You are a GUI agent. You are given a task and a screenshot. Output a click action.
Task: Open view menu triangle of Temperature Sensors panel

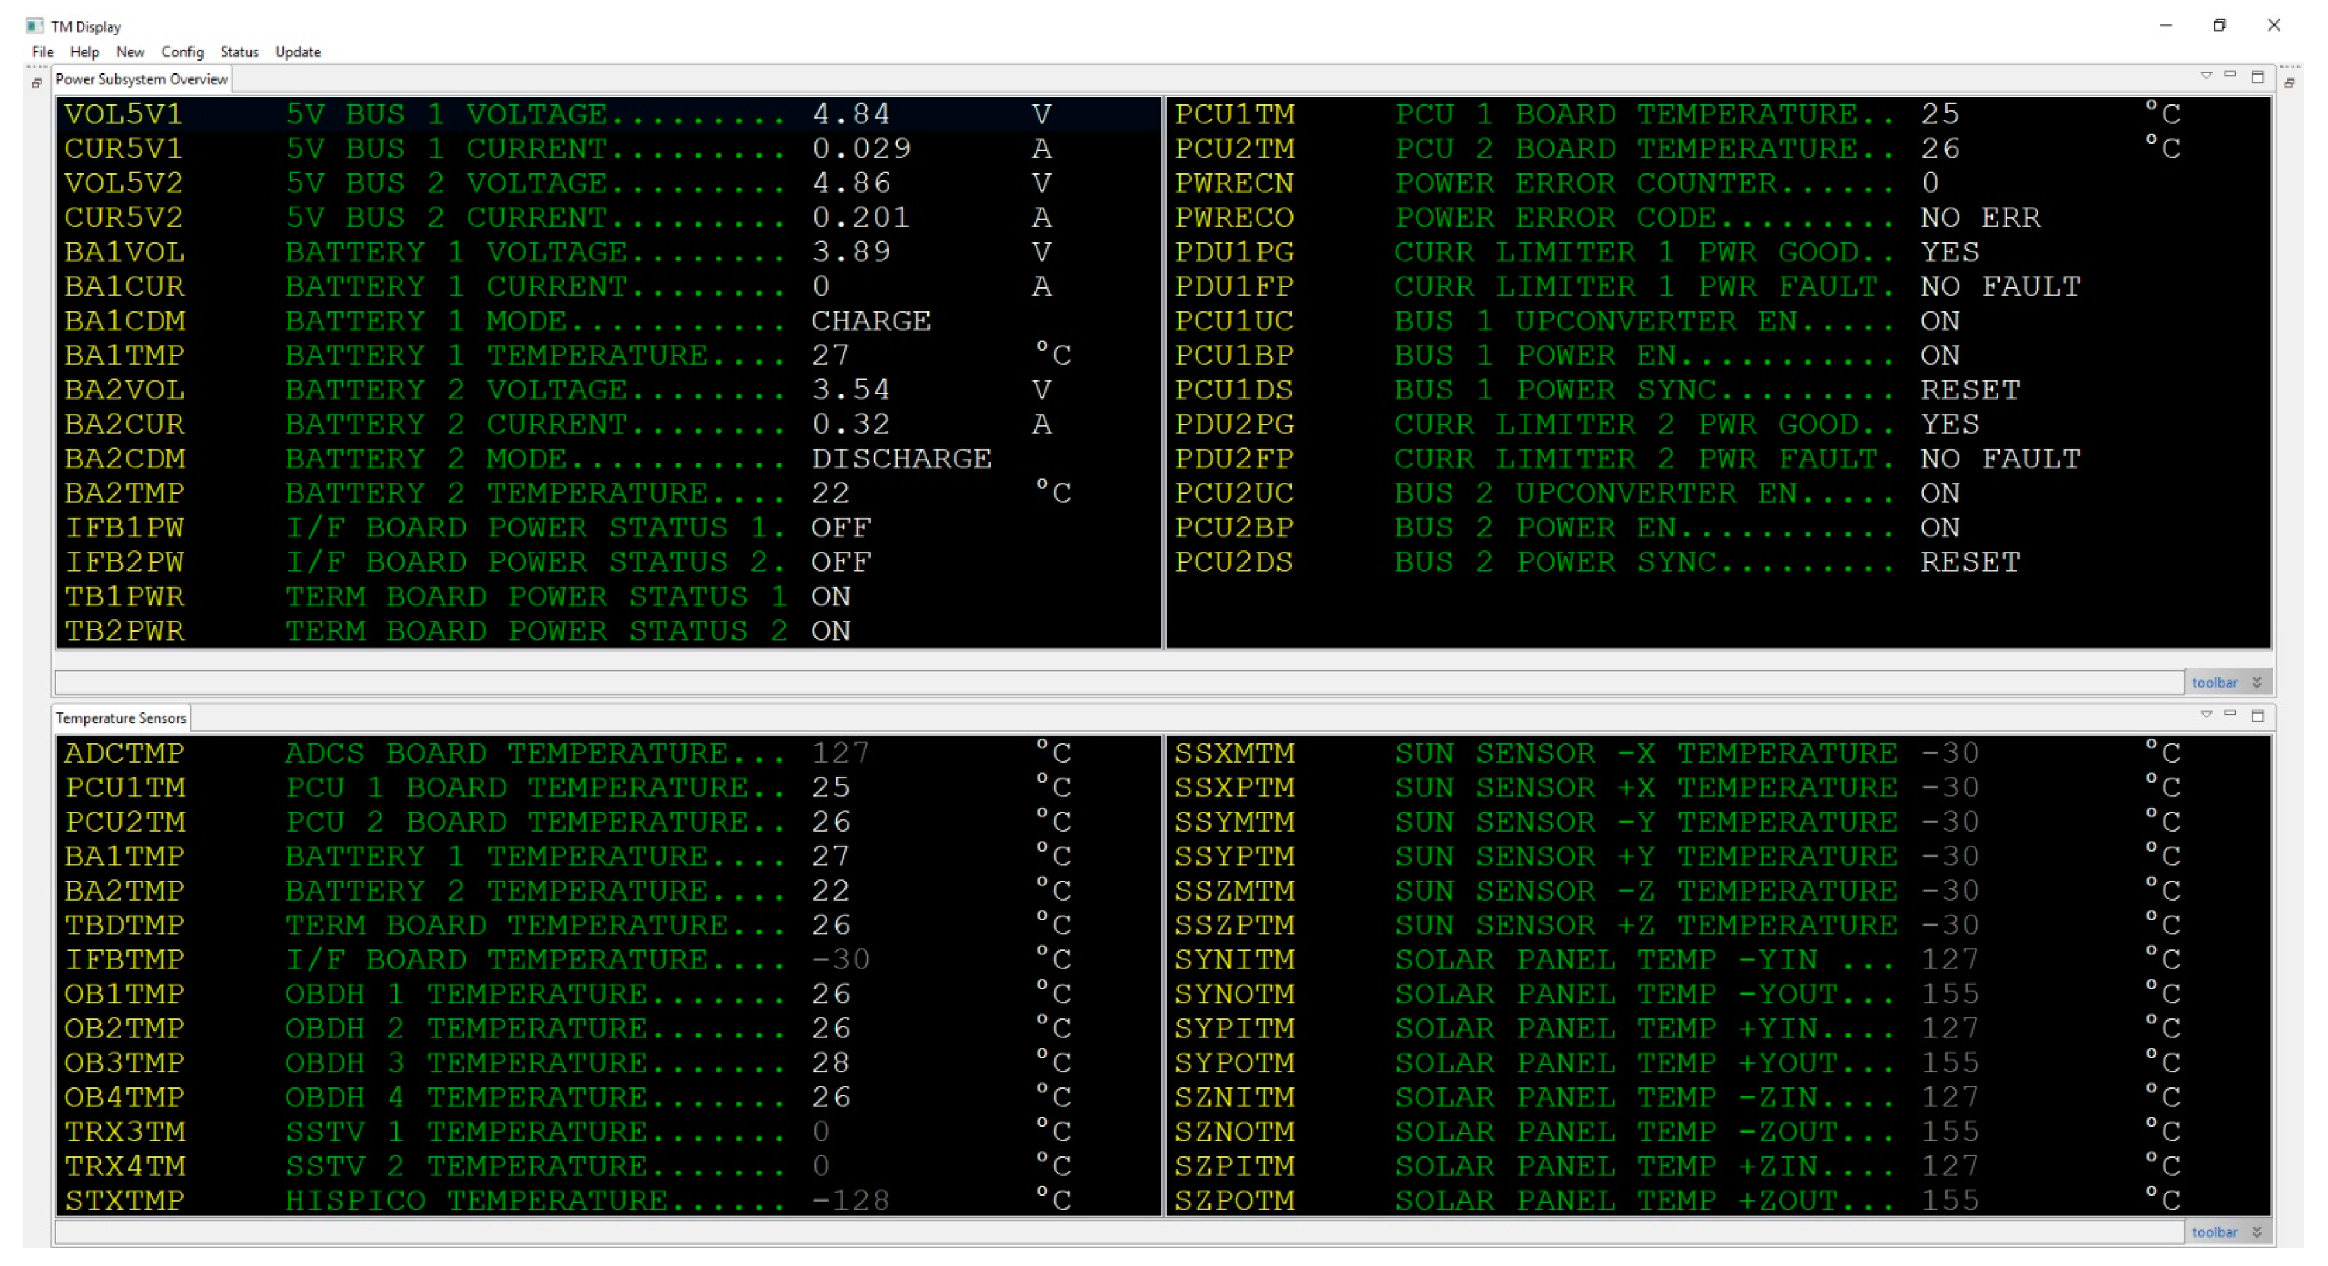pos(2206,715)
